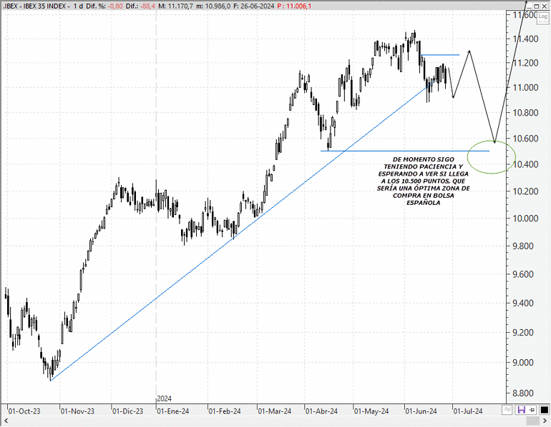Click the '01-Nov-23' date axis label
Screen dimensions: 551x427
click(x=77, y=411)
